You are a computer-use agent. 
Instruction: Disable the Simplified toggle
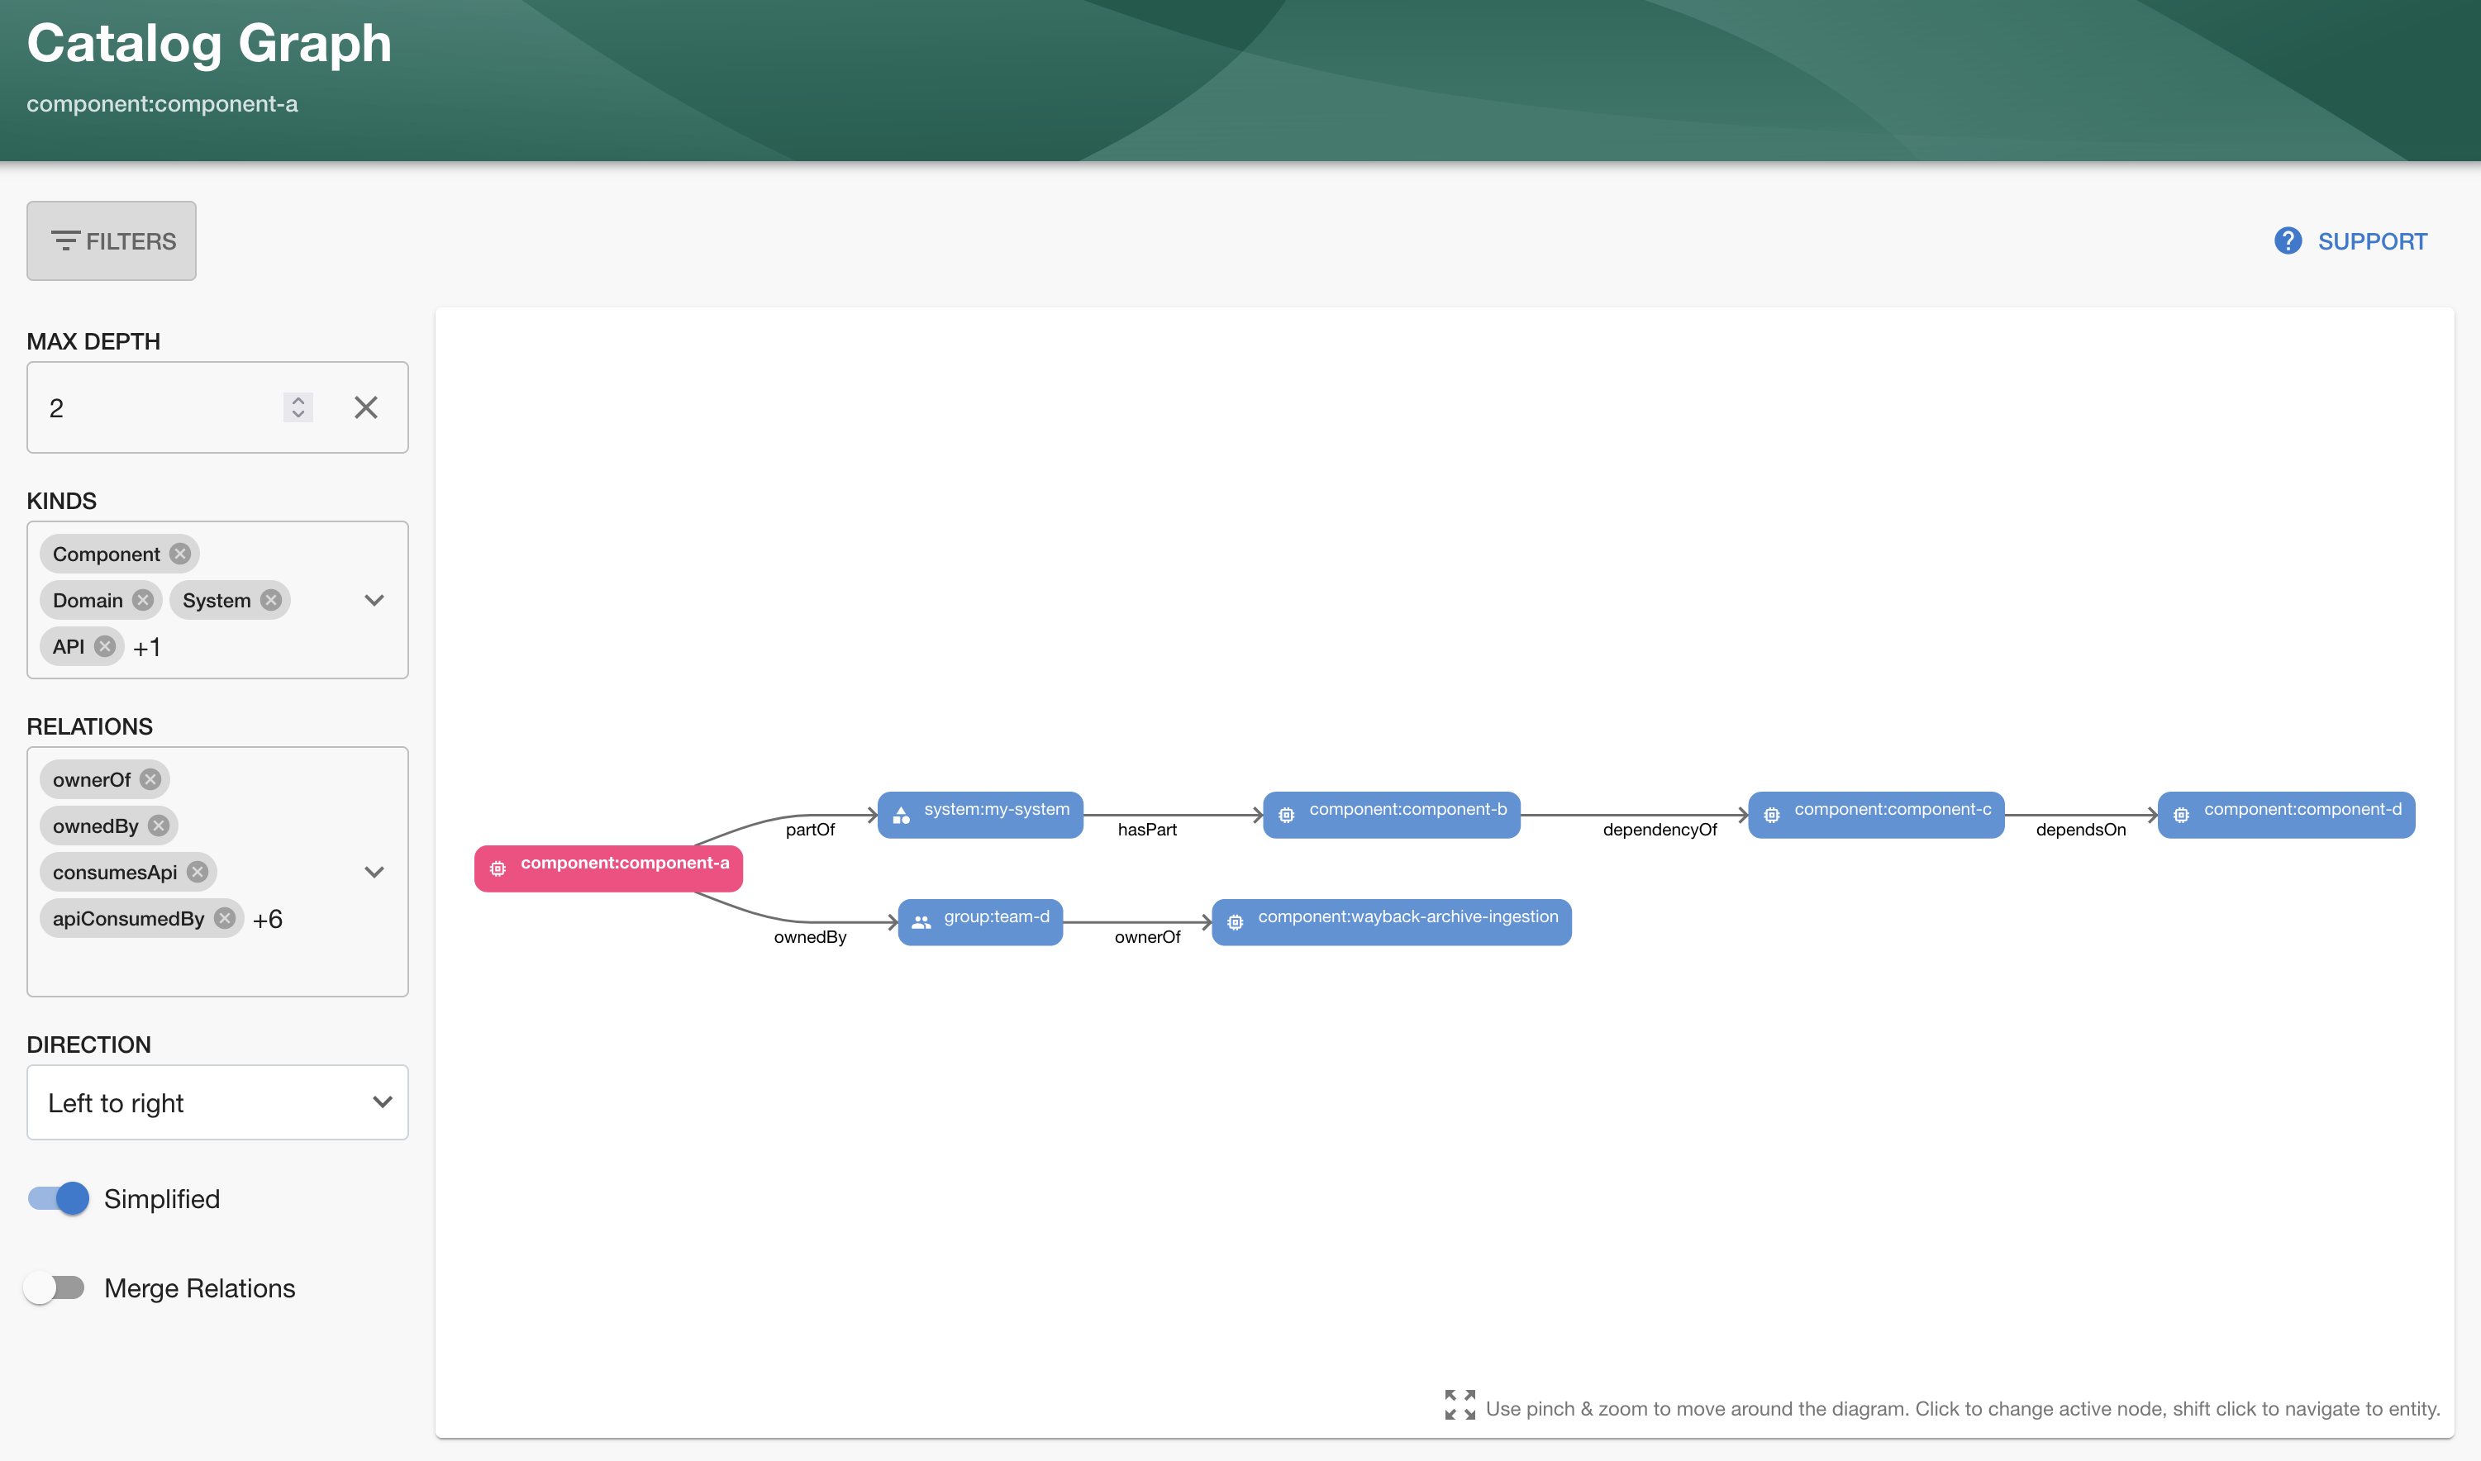pyautogui.click(x=57, y=1198)
